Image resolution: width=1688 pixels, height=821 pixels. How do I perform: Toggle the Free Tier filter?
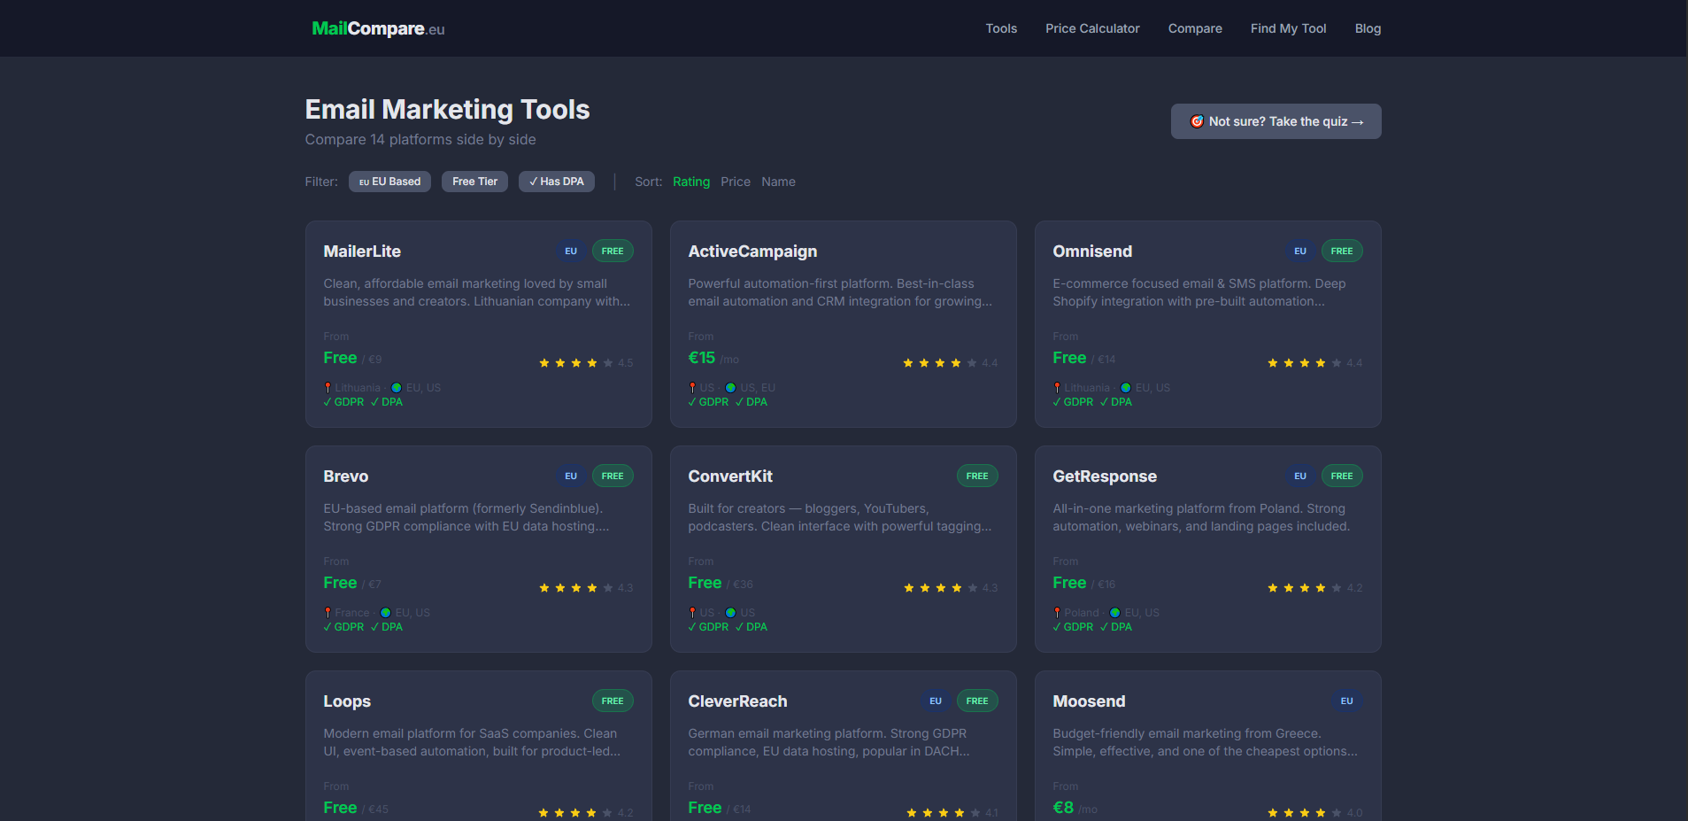pos(474,182)
